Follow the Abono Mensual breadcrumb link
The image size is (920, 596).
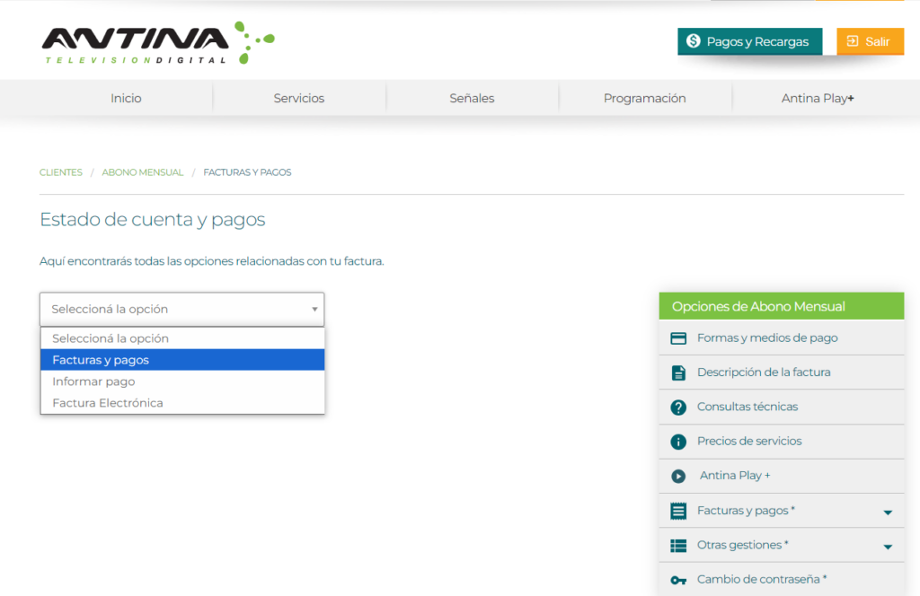point(142,172)
